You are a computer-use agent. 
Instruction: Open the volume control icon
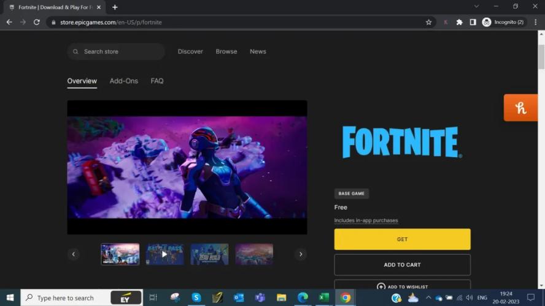click(x=470, y=297)
